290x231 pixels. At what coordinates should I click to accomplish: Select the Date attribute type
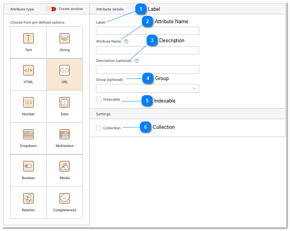point(65,103)
